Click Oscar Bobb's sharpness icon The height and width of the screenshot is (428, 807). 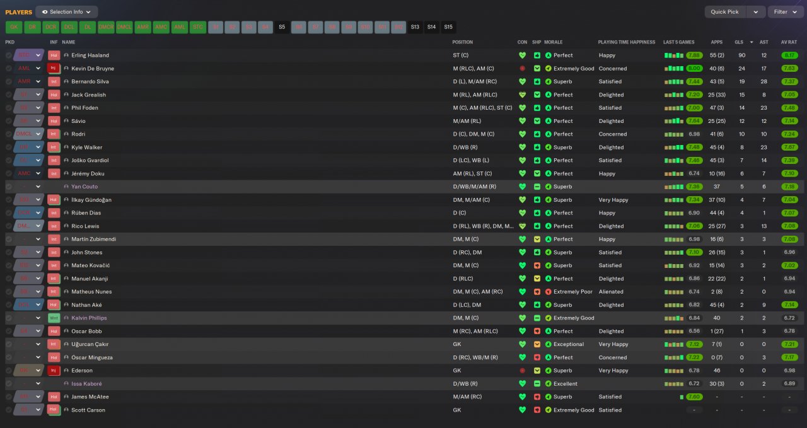(537, 331)
